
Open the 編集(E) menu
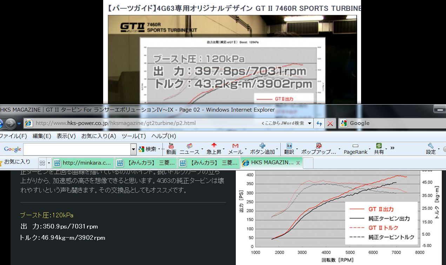tap(42, 136)
